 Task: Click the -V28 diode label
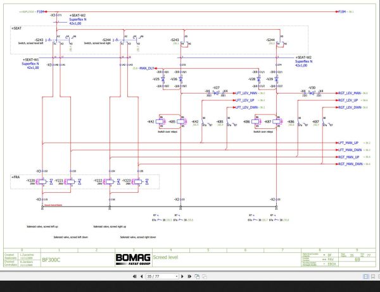tap(252, 79)
